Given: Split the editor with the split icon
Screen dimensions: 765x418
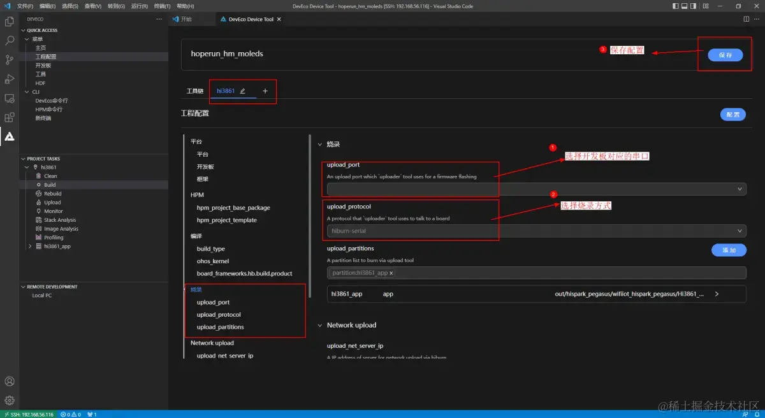Looking at the screenshot, I should pos(747,19).
